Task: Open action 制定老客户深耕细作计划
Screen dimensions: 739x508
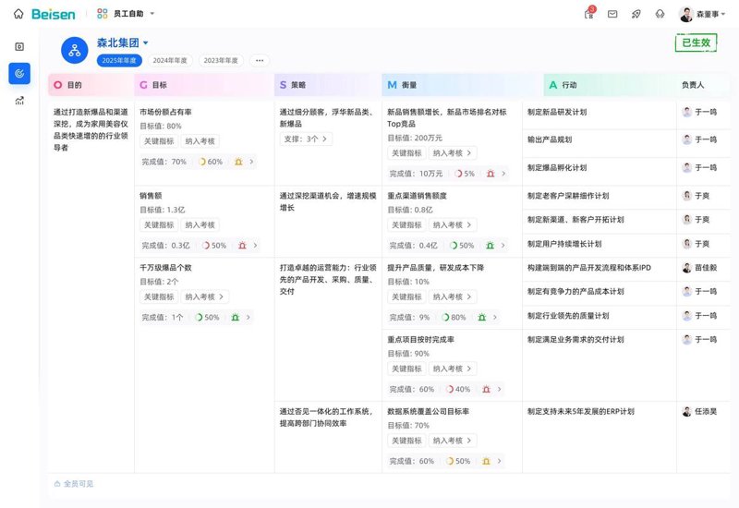Action: (x=568, y=196)
